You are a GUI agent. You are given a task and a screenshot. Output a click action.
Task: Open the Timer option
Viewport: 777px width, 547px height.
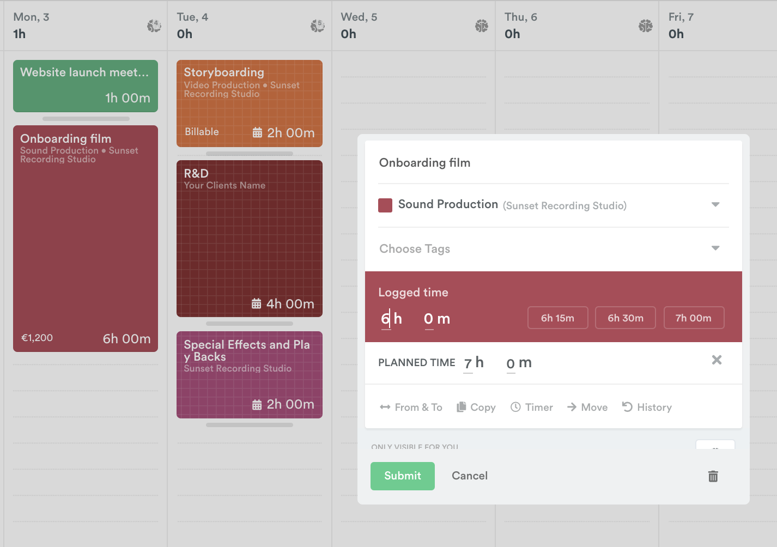tap(531, 407)
